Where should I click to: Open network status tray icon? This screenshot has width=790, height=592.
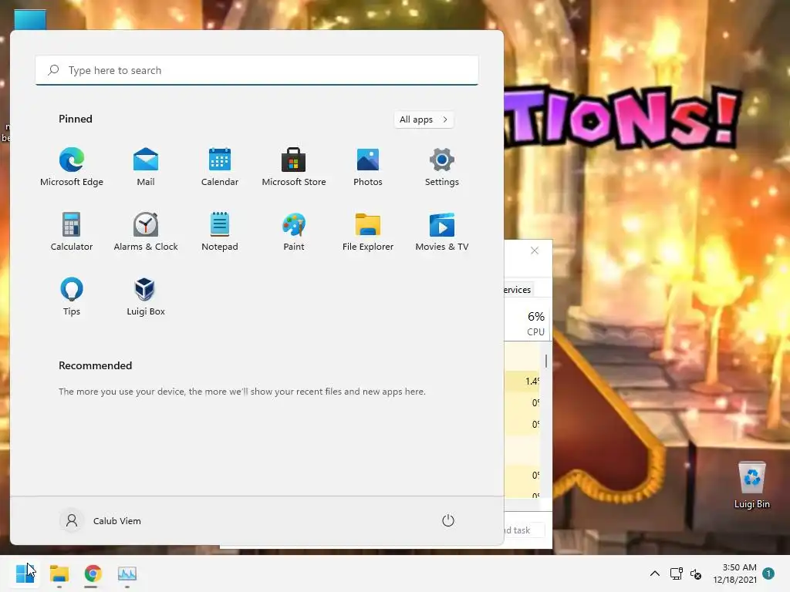click(676, 573)
